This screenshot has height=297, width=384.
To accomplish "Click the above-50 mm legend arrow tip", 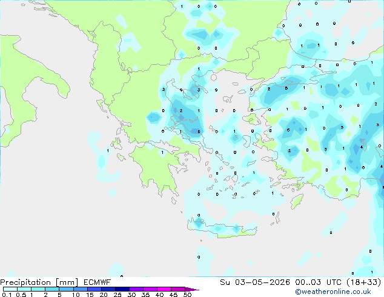I will [192, 289].
